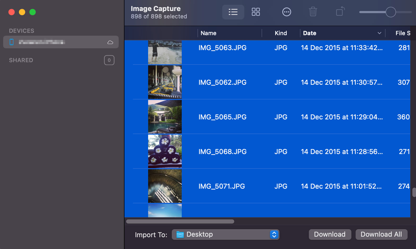This screenshot has height=249, width=416.
Task: Click the rotate image icon
Action: [x=340, y=12]
